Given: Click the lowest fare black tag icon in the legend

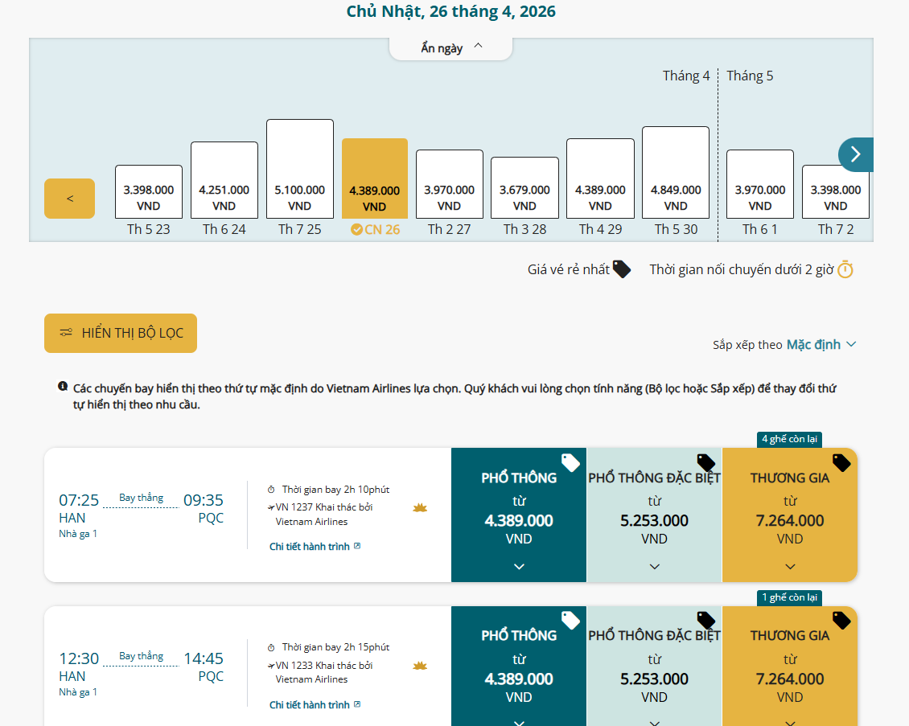Looking at the screenshot, I should pos(621,269).
